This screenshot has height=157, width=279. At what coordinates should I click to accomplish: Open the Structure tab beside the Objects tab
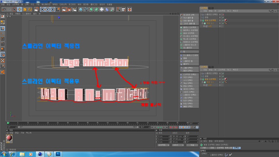pos(211,8)
